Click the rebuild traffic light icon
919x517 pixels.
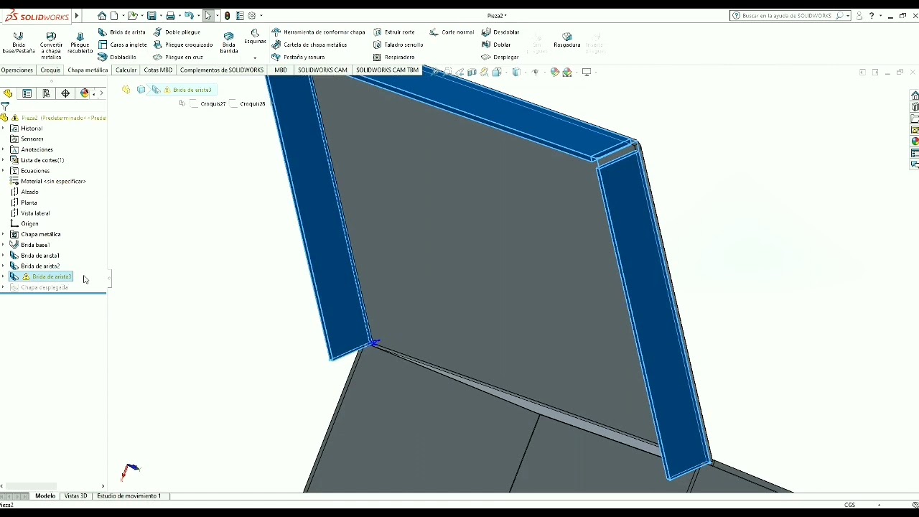tap(227, 16)
